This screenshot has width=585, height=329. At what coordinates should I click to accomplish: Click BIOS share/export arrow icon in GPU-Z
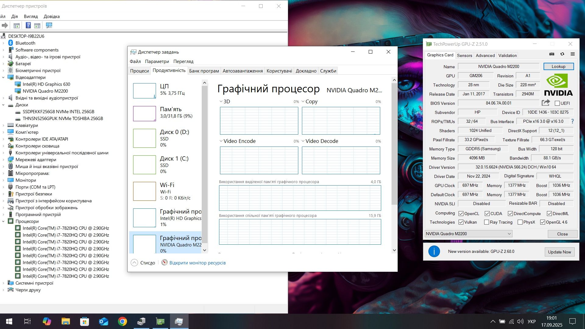coord(546,103)
